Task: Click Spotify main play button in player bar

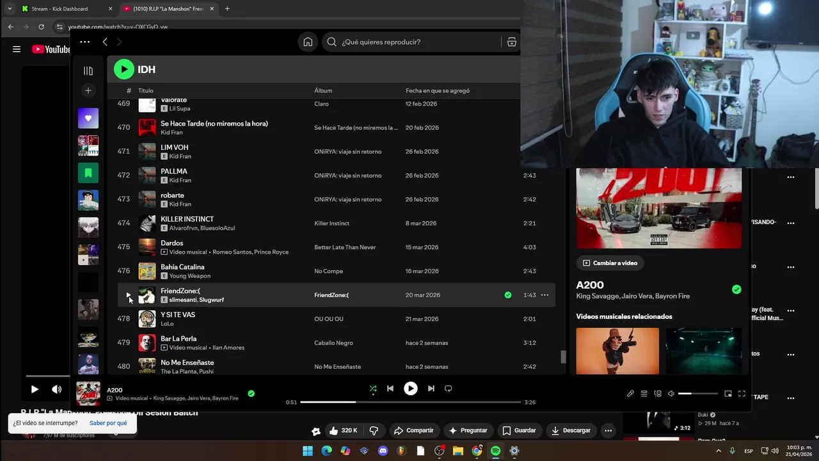Action: 411,389
